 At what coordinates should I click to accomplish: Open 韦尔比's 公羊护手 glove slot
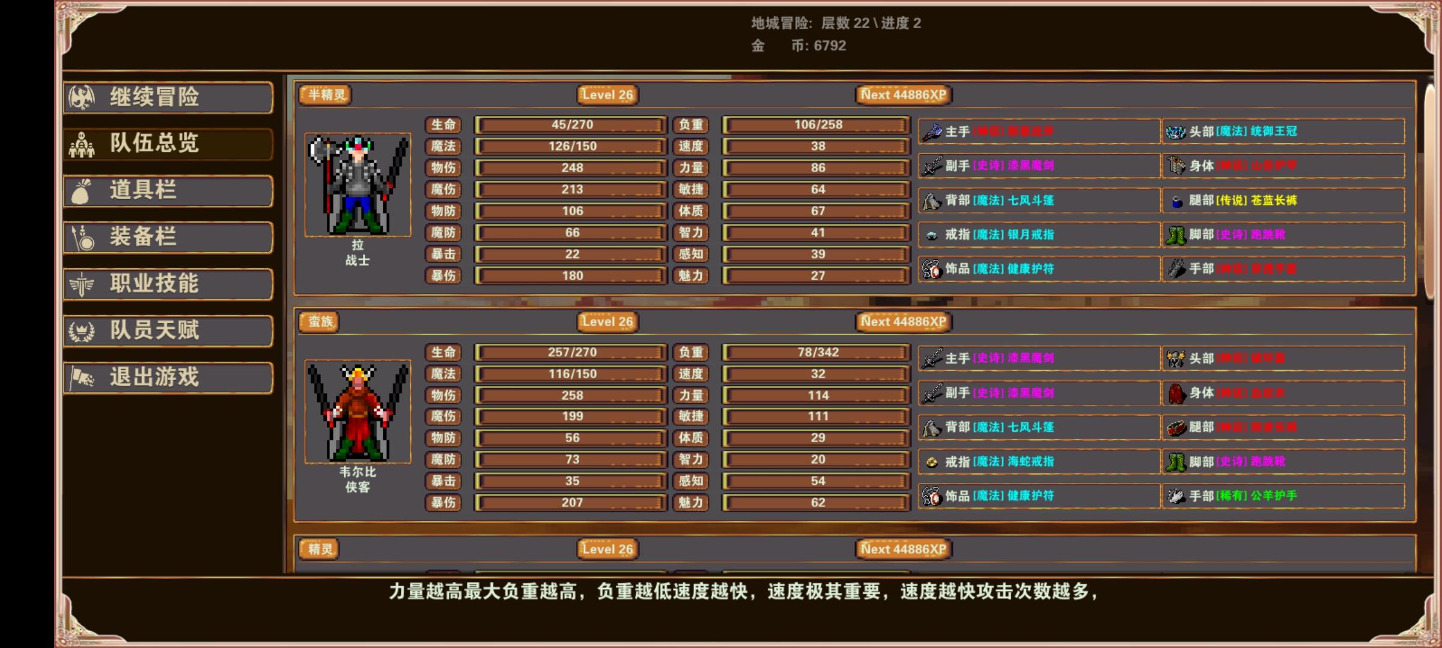1283,496
